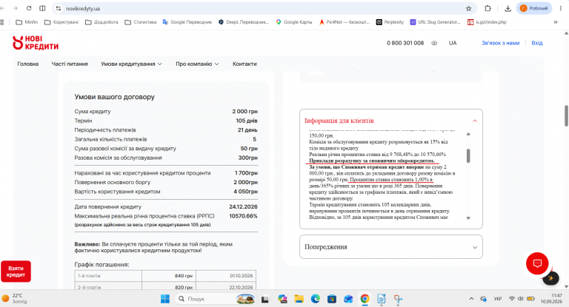Open File Explorer from the taskbar
This screenshot has height=307, width=569.
click(x=299, y=299)
